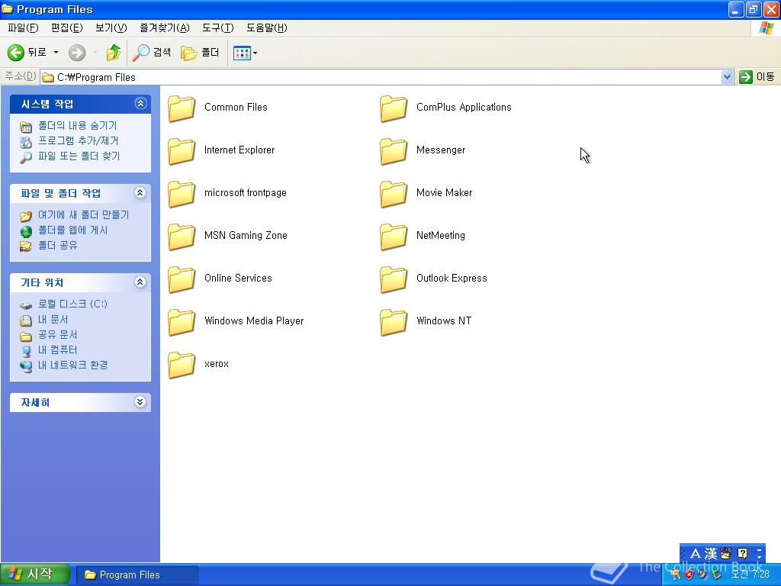The width and height of the screenshot is (781, 586).
Task: Click the Views icon in toolbar
Action: (242, 53)
